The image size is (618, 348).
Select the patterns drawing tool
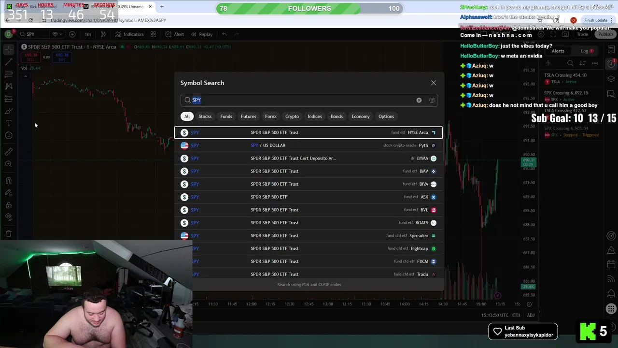(x=9, y=86)
